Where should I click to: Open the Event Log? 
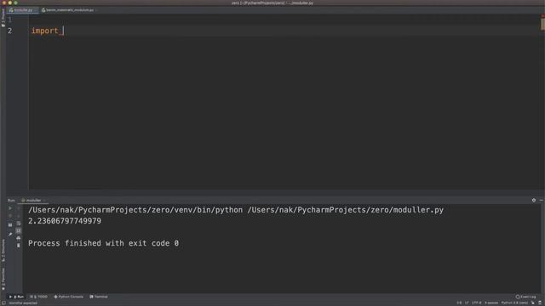[526, 297]
